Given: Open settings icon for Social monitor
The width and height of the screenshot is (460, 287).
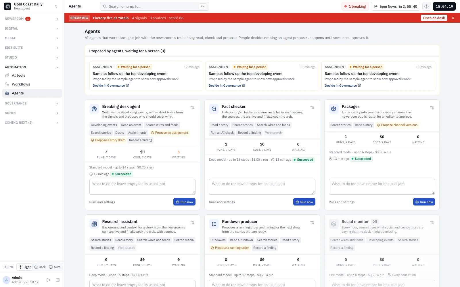Looking at the screenshot, I should coord(432,222).
